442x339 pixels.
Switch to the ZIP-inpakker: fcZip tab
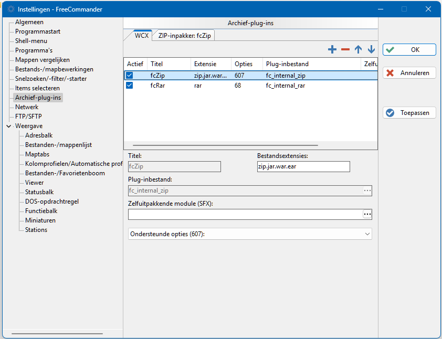[x=184, y=36]
